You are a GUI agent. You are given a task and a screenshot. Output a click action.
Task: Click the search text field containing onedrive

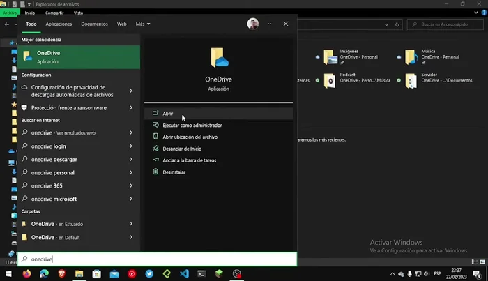click(157, 259)
